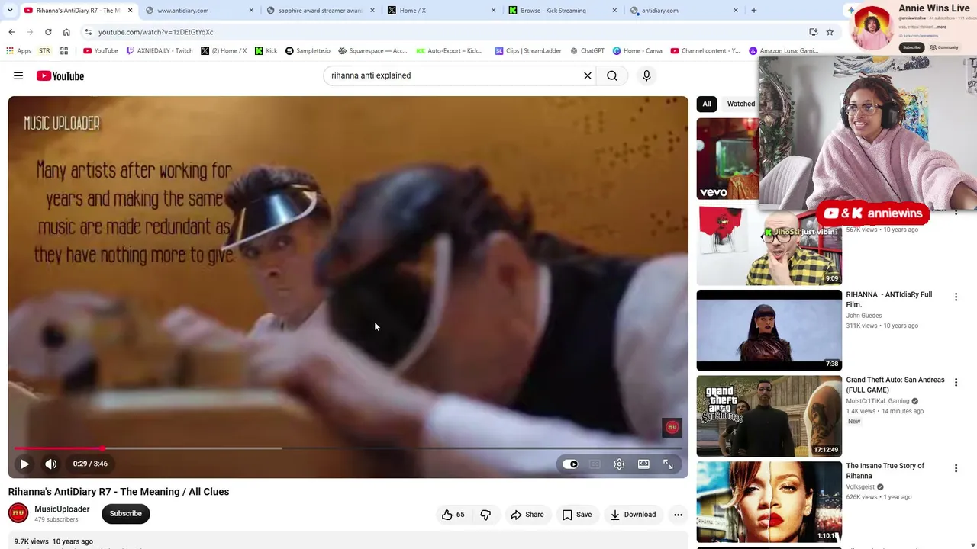977x549 pixels.
Task: Open the Grand Theft Auto San Andreas thumbnail
Action: tap(769, 416)
